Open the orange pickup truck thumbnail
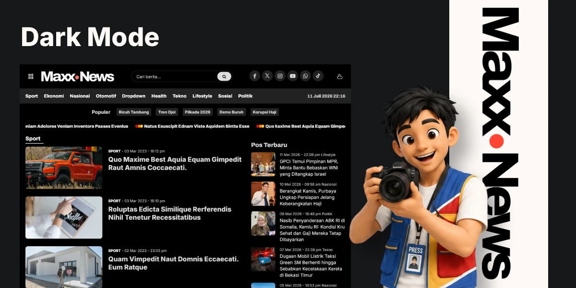 (64, 168)
